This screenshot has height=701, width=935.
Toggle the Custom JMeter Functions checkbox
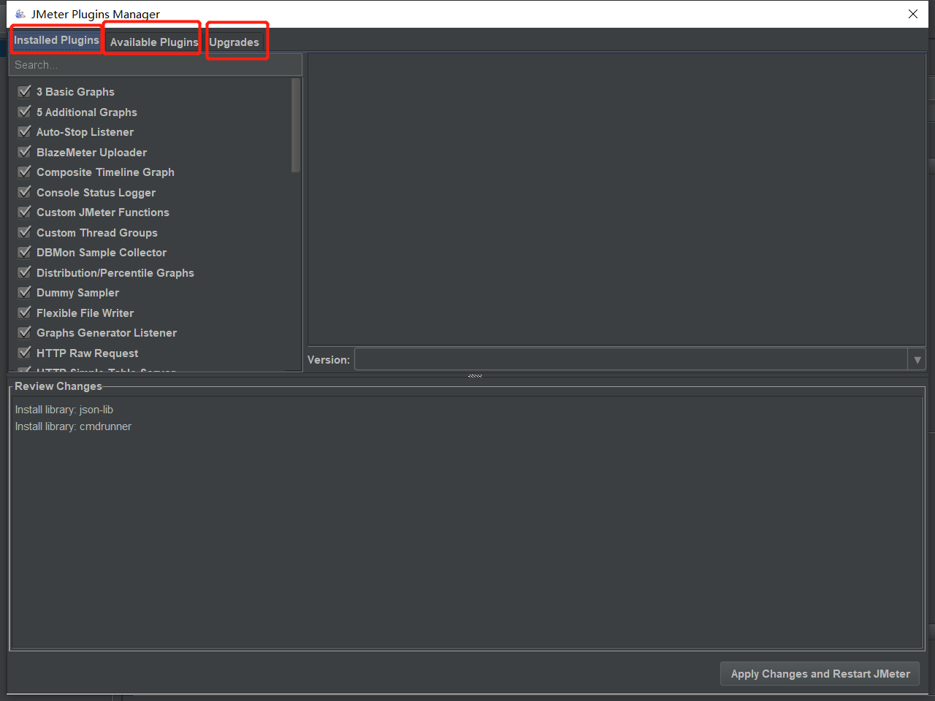24,212
